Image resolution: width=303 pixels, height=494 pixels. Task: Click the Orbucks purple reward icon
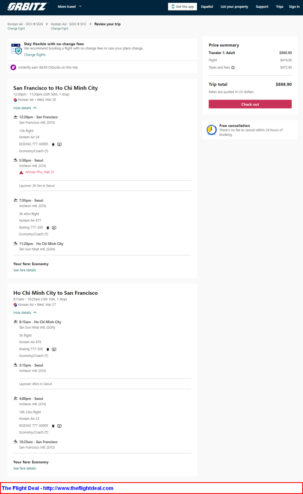[13, 67]
